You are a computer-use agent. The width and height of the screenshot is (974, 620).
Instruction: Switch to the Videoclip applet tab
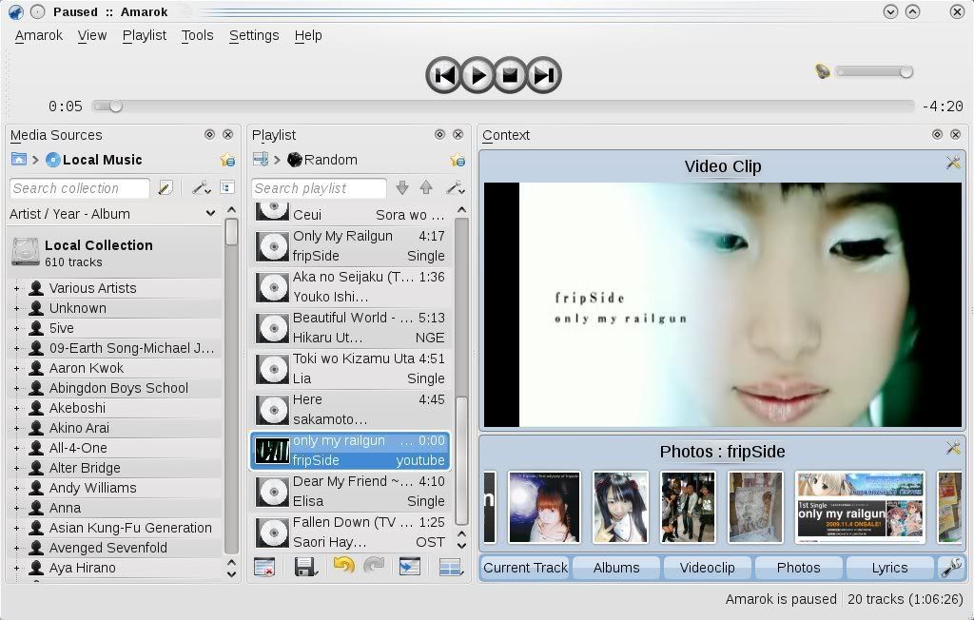[707, 568]
